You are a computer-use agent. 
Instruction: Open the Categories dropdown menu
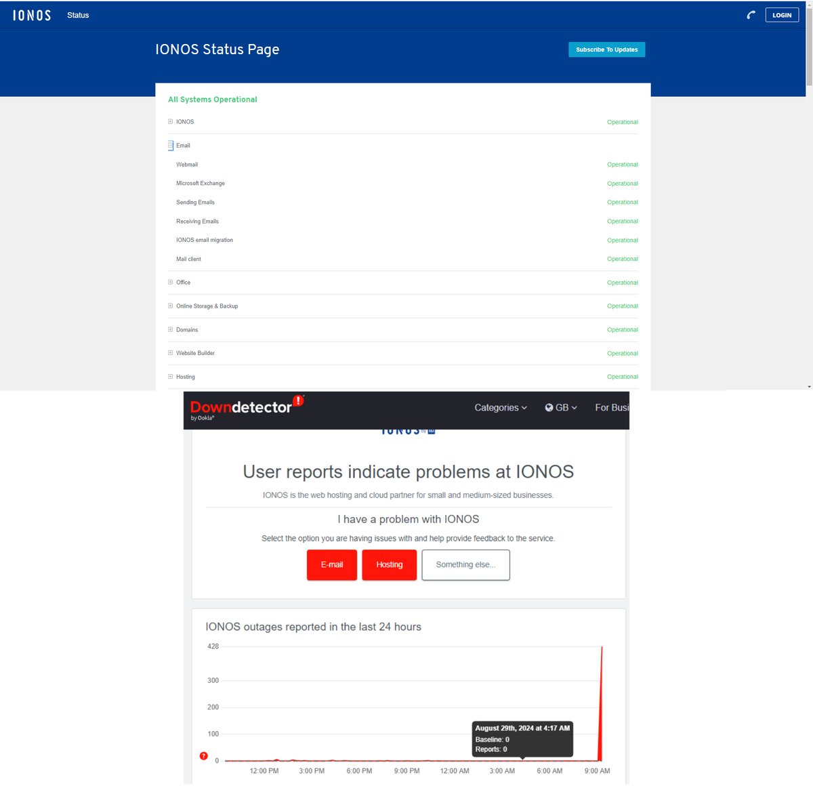tap(501, 407)
